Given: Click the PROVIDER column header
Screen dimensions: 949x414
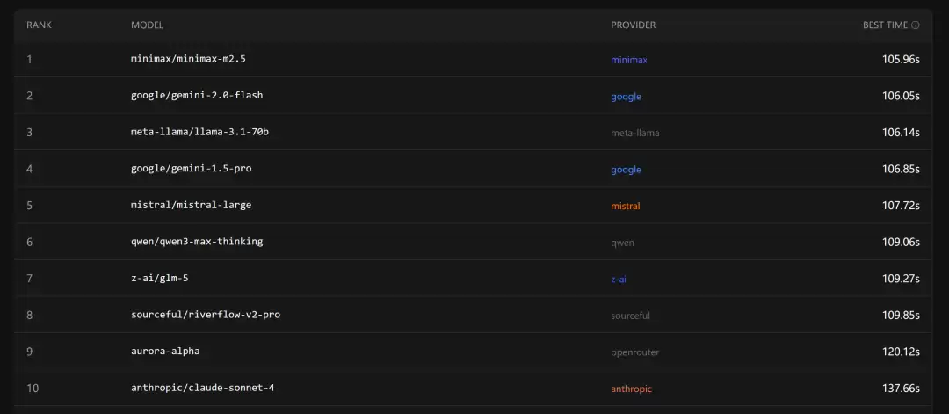Looking at the screenshot, I should pyautogui.click(x=633, y=25).
